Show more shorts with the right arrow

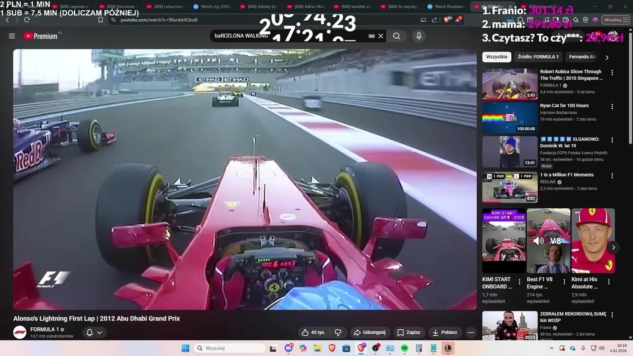[x=613, y=248]
